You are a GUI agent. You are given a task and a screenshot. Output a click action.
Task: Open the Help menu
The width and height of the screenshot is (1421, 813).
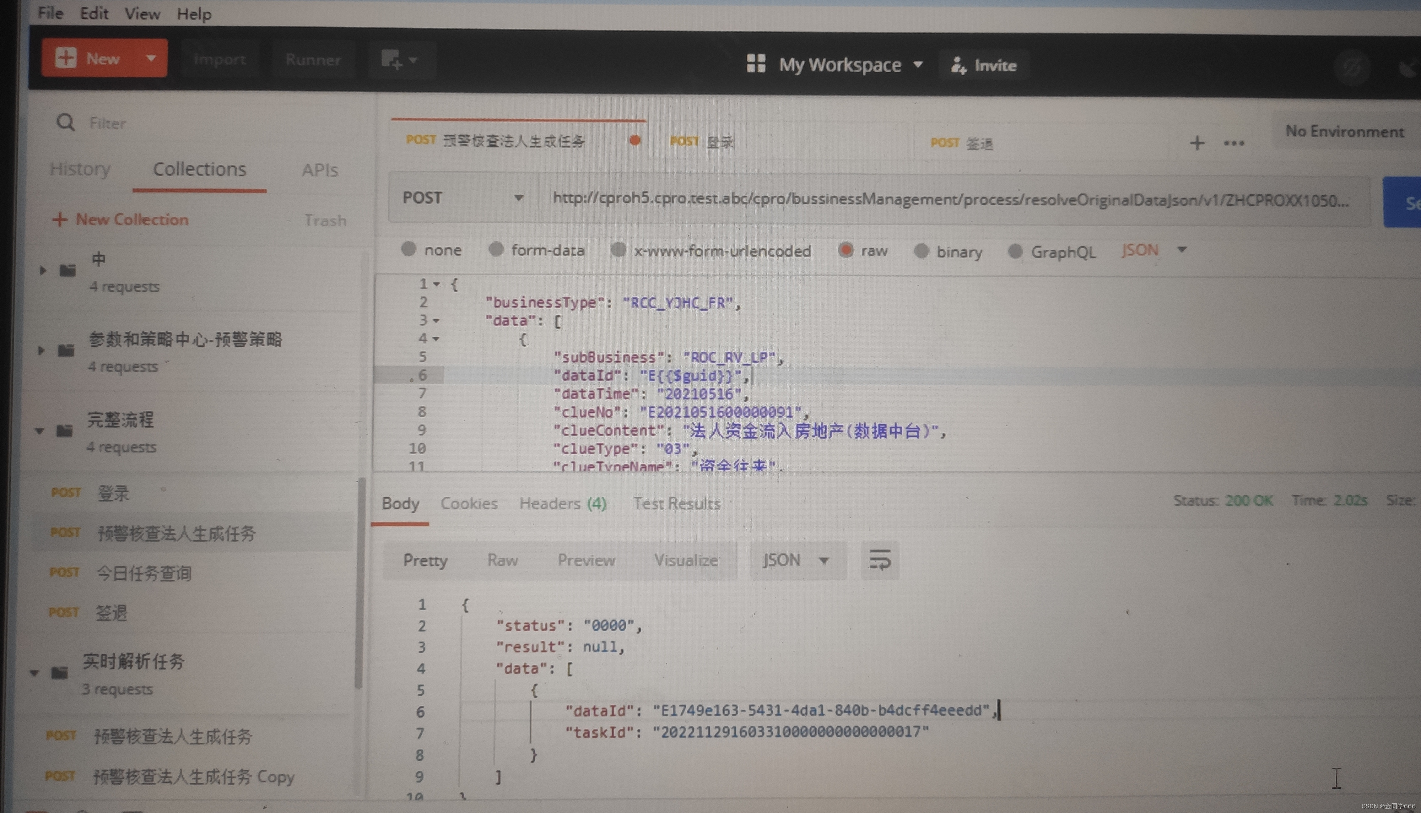click(x=194, y=14)
